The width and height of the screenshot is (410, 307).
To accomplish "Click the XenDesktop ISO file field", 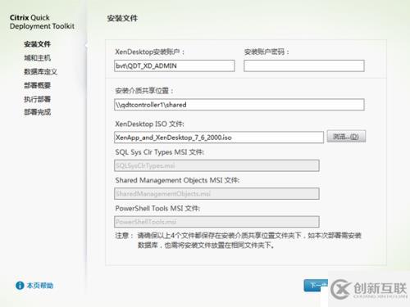I will 219,138.
